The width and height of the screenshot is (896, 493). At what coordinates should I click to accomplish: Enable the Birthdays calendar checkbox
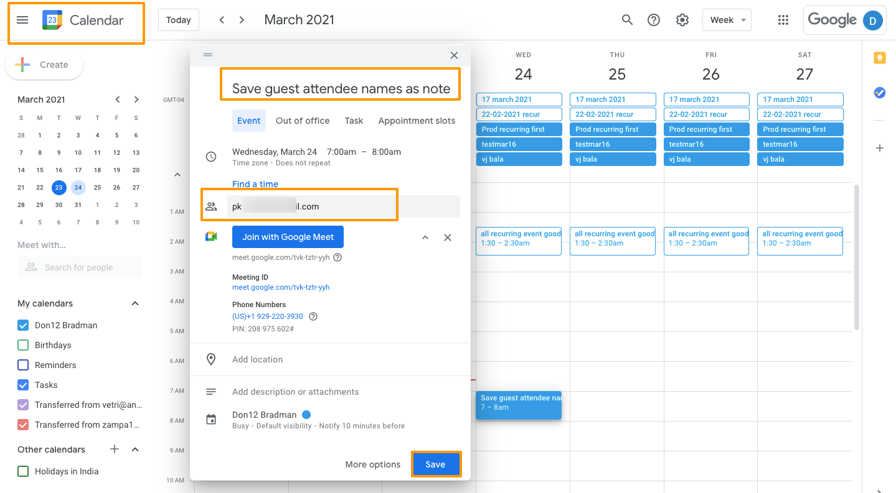(x=24, y=345)
